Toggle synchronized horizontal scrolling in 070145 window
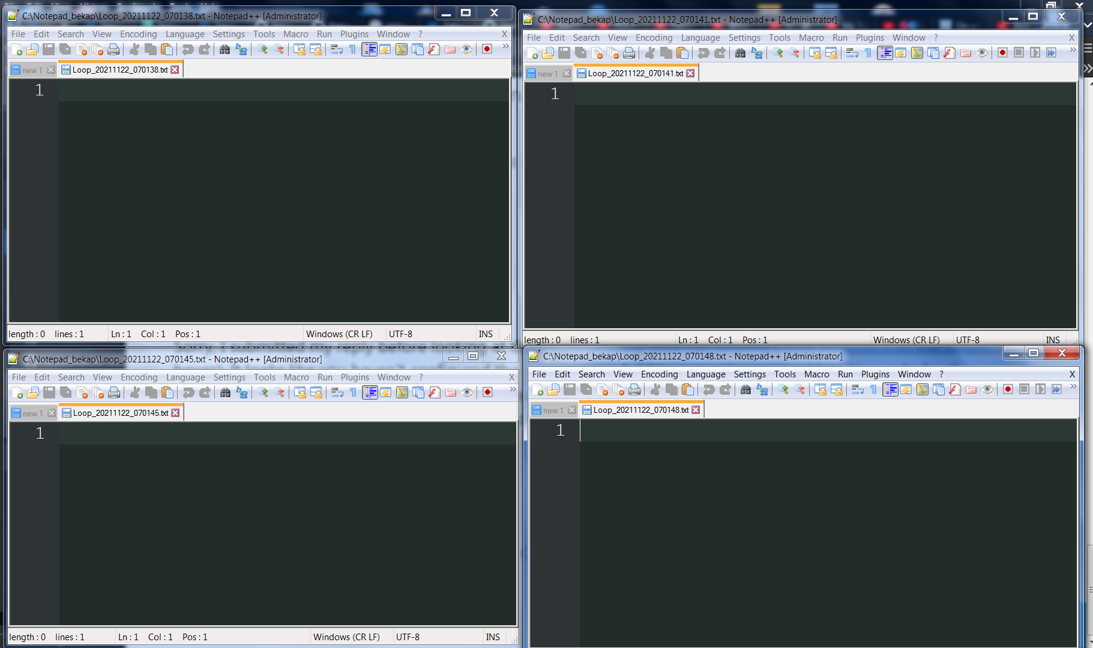 pyautogui.click(x=316, y=392)
